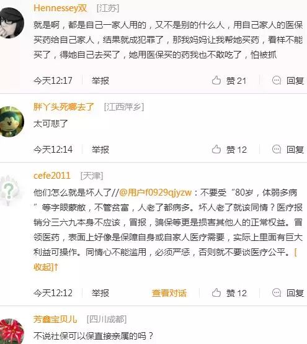Screen dimensions: 307x344
Task: Open username Hennessey双 profile link
Action: pyautogui.click(x=60, y=8)
